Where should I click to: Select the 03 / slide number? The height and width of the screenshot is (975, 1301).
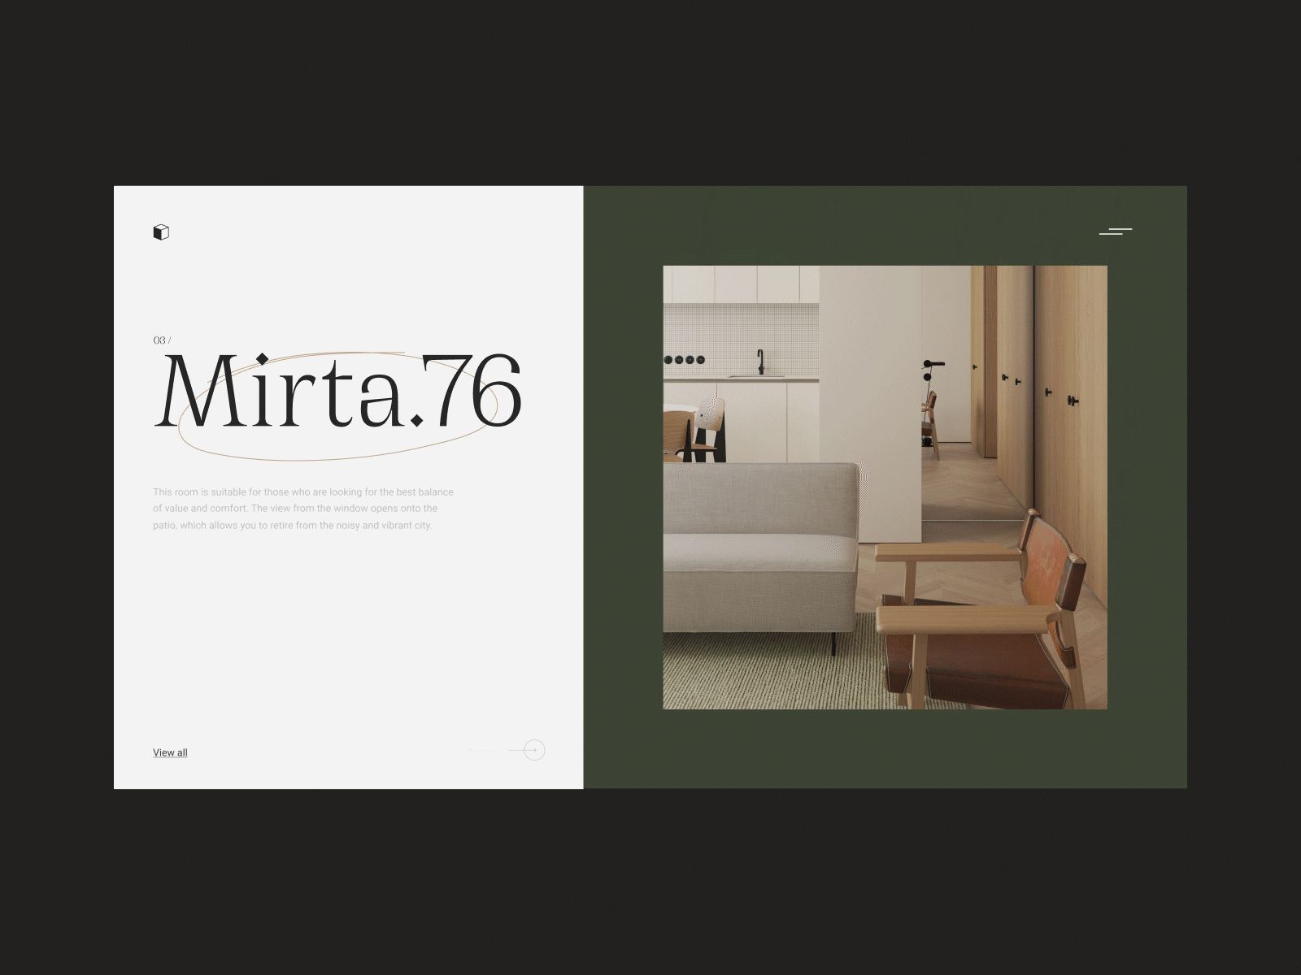(162, 340)
